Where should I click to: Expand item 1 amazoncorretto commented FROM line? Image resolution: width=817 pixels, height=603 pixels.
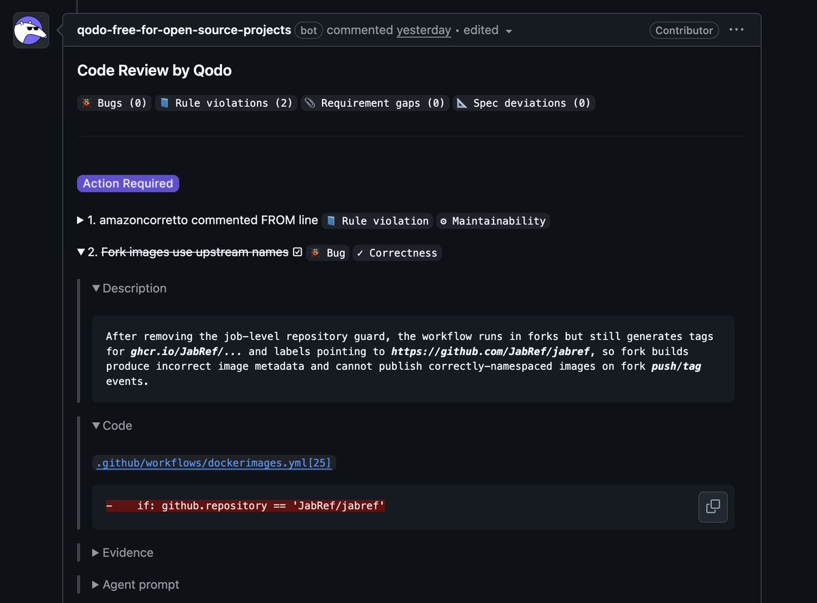[x=197, y=220]
